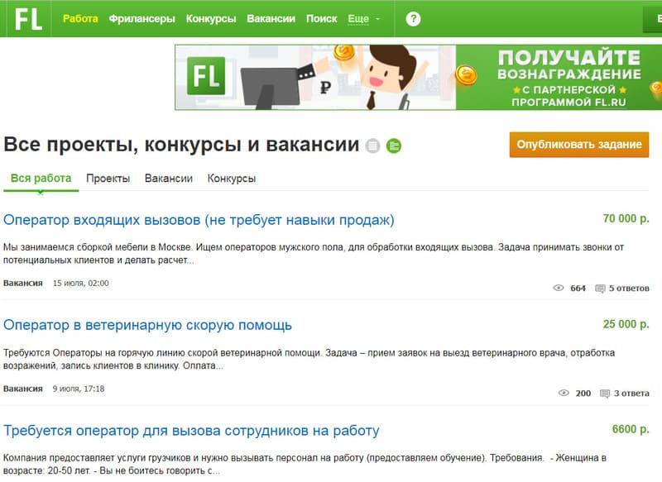This screenshot has height=482, width=662.
Task: Open "Конкурсы" in the green header
Action: 211,18
